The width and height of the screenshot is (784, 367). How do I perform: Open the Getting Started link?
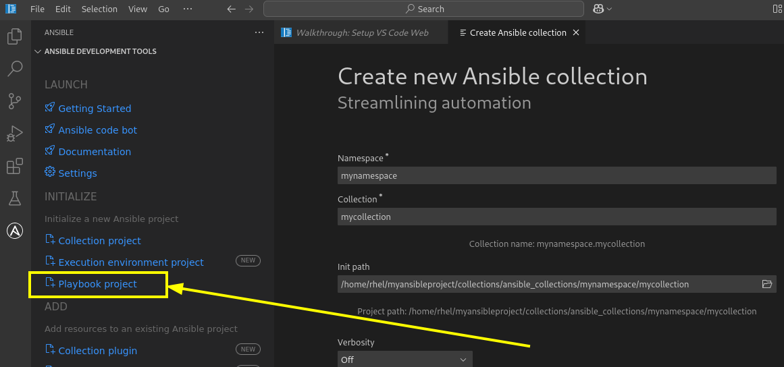[95, 109]
